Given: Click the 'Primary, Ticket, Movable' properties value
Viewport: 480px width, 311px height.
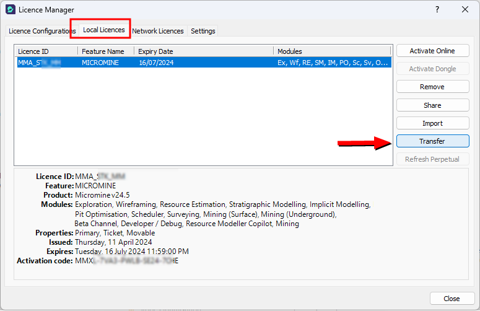Looking at the screenshot, I should pos(115,233).
